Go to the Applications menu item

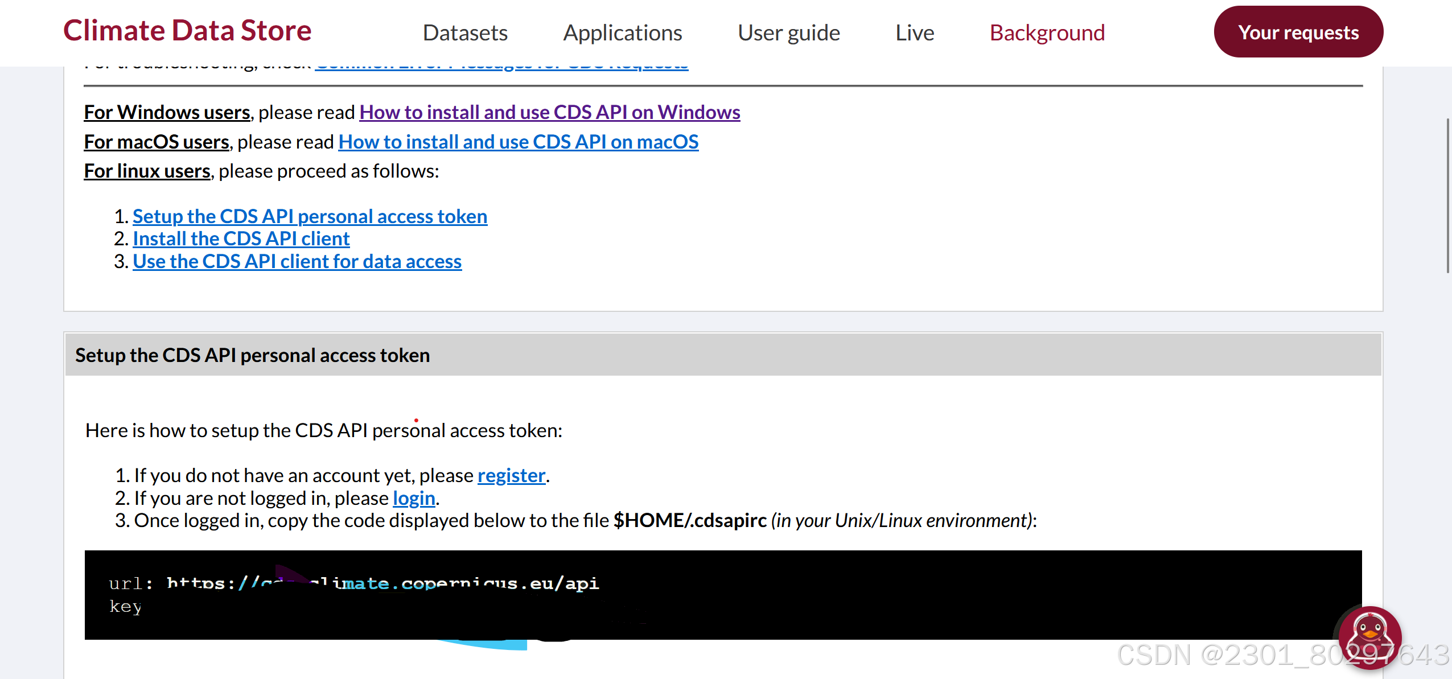coord(623,33)
